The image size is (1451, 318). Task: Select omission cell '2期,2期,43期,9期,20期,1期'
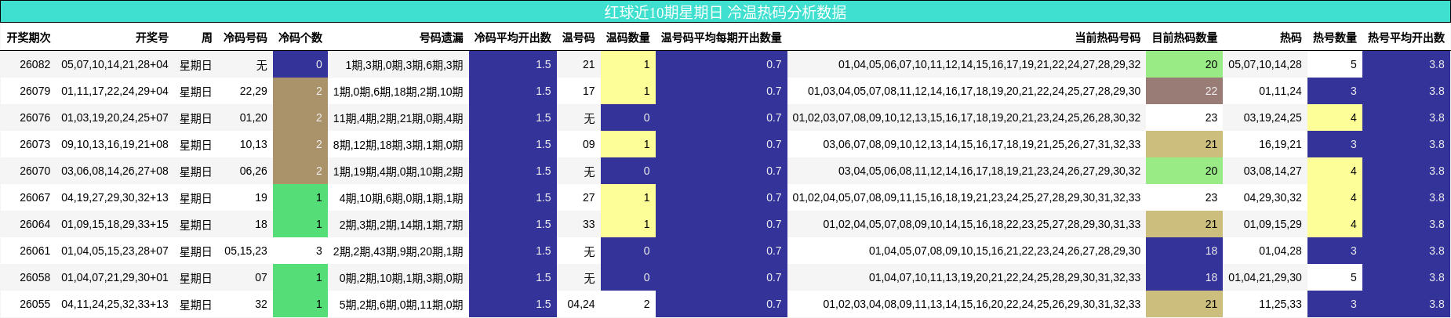click(x=398, y=251)
